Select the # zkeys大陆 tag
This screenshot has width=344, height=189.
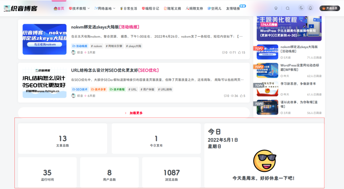tap(134, 46)
